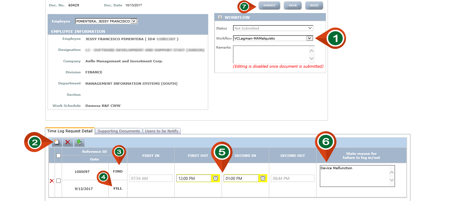Remove row 1000097 using red X icon
The height and width of the screenshot is (201, 458).
click(x=52, y=181)
